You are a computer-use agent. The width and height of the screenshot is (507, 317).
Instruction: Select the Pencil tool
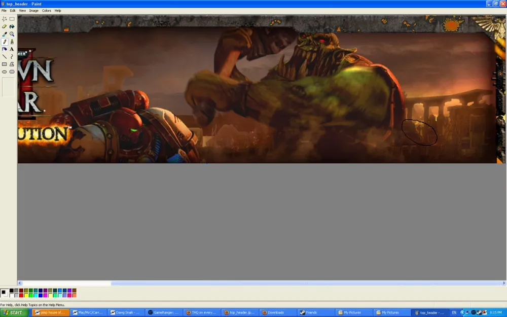(5, 42)
